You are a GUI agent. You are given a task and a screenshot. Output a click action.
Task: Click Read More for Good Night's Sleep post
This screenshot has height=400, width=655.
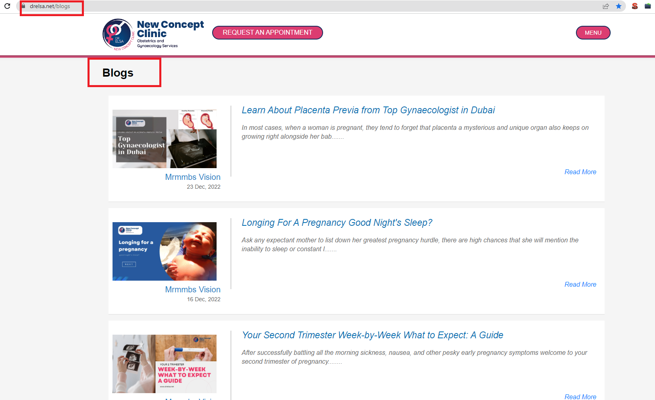tap(580, 284)
